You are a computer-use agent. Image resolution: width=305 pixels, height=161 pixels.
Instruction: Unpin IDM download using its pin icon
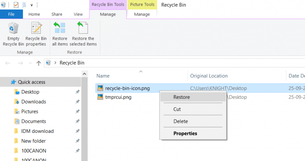pos(77,131)
